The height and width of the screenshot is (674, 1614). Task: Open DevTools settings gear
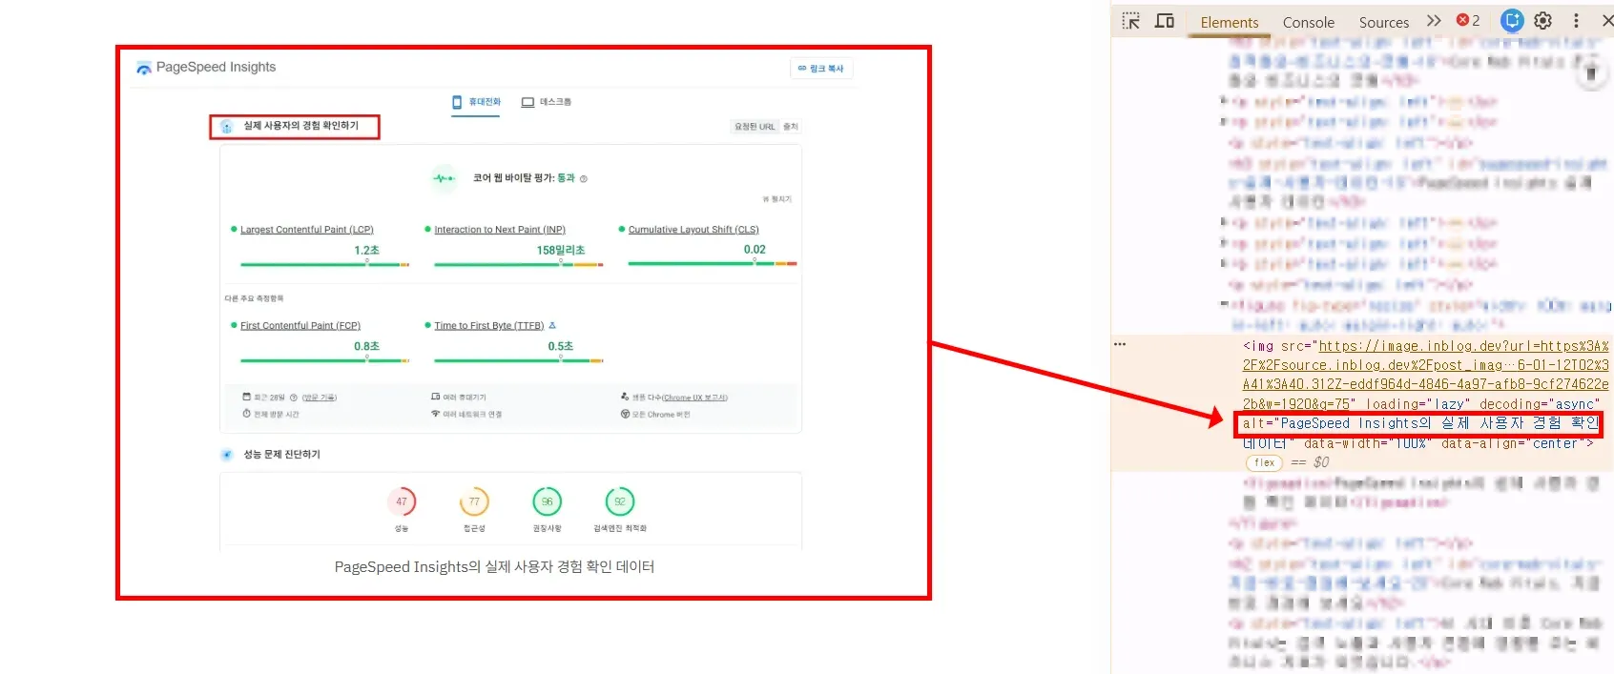[x=1543, y=21]
